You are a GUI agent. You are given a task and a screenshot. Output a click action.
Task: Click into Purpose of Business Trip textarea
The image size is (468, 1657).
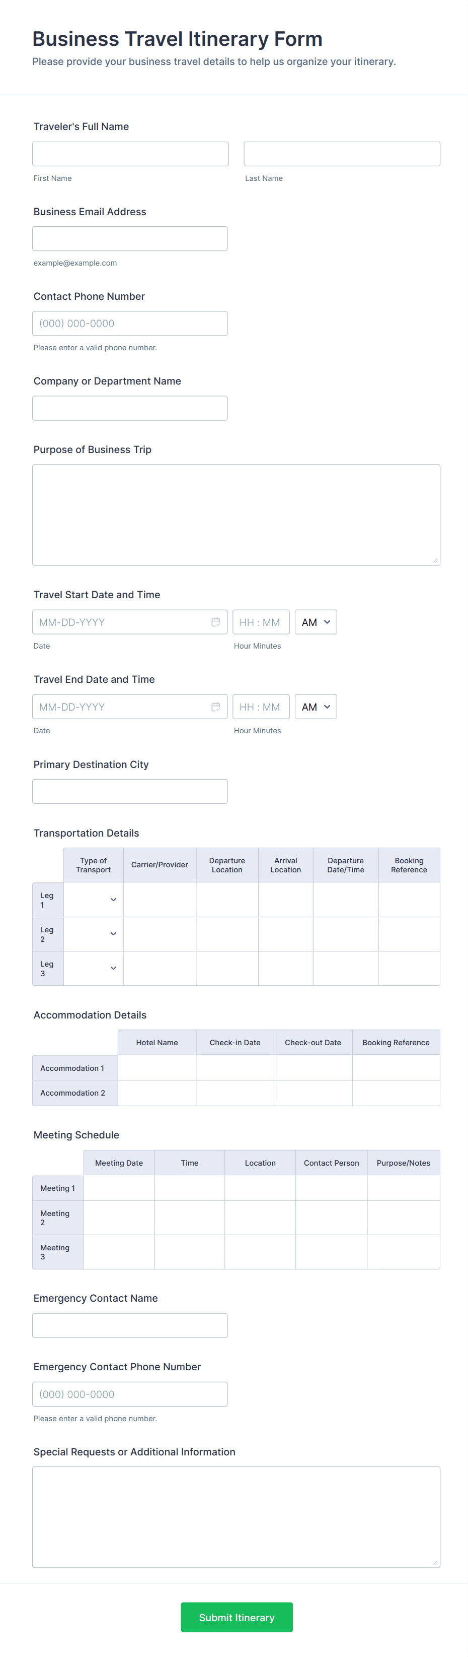[236, 515]
